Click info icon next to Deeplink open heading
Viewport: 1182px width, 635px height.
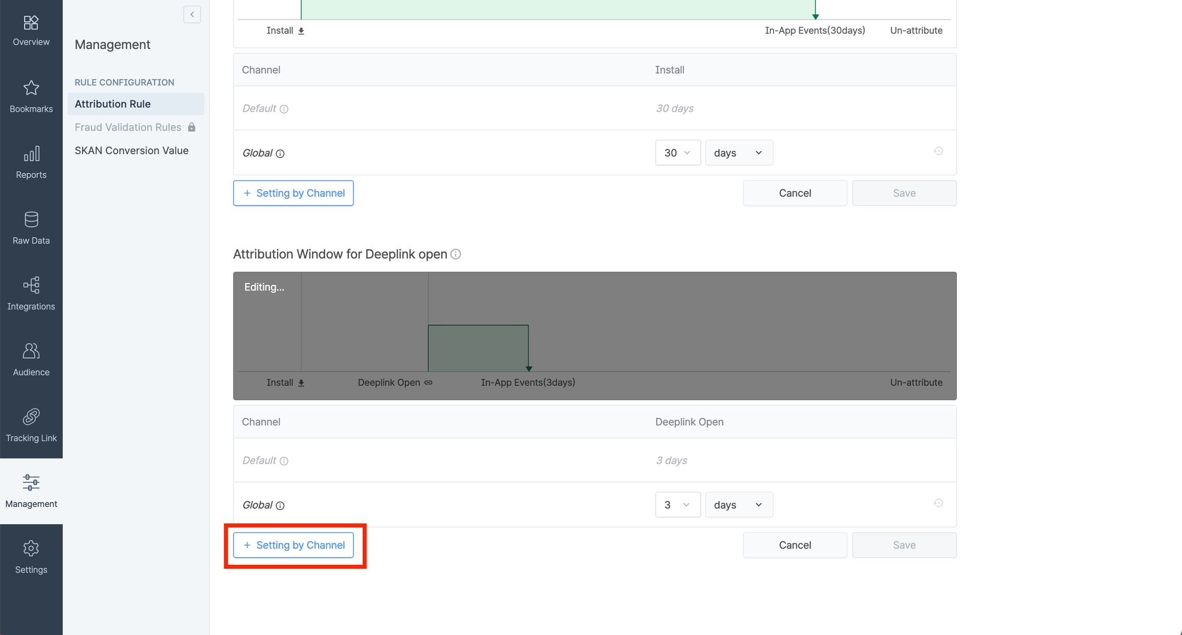click(x=456, y=254)
